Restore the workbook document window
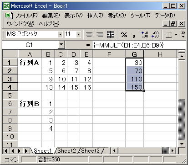188x165 pixels. [173, 24]
